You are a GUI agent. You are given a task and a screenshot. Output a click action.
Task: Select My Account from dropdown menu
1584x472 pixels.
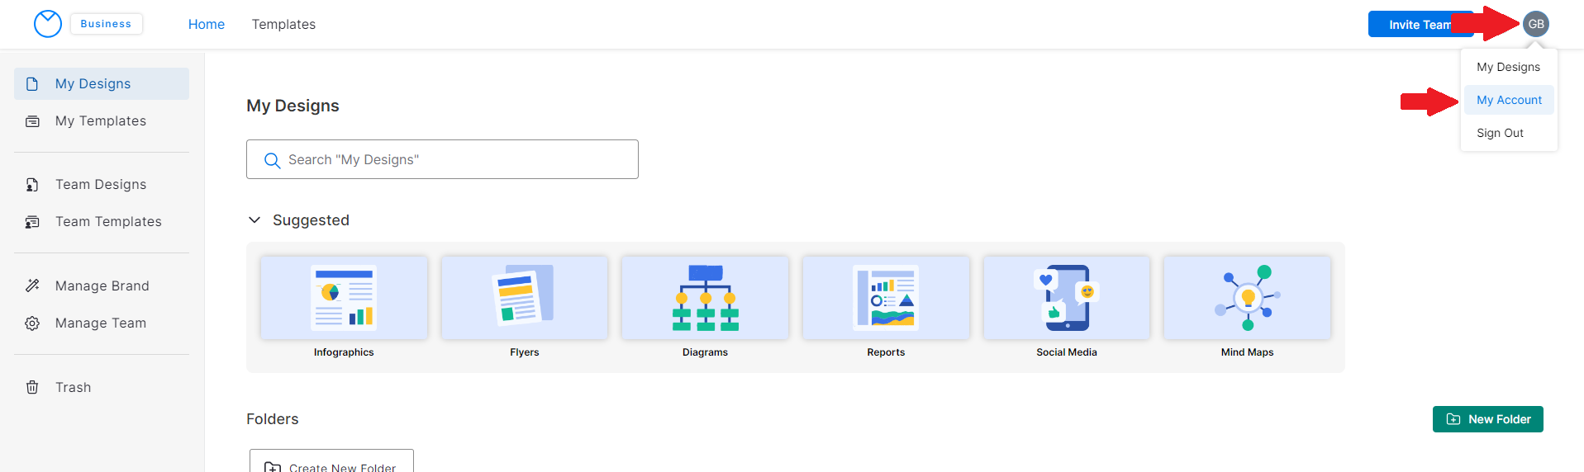[1509, 100]
